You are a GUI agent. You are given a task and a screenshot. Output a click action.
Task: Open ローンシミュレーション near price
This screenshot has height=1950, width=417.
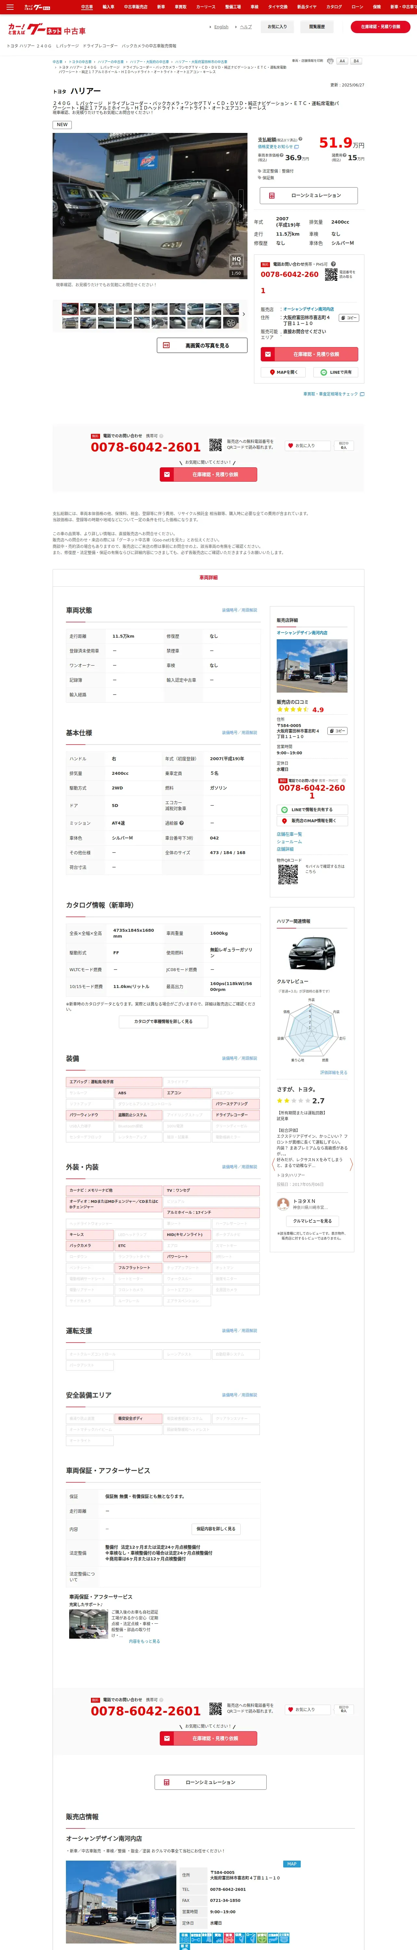(x=309, y=195)
